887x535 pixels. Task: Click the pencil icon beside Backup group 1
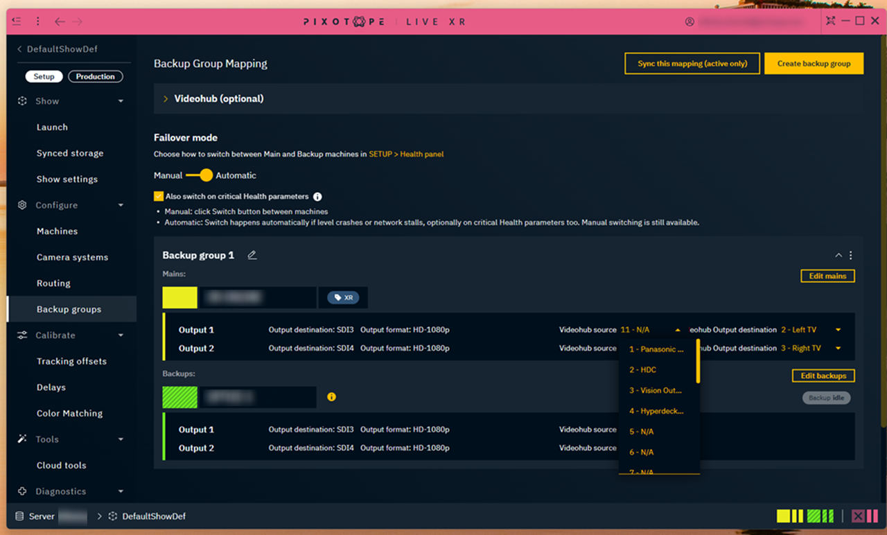click(252, 256)
